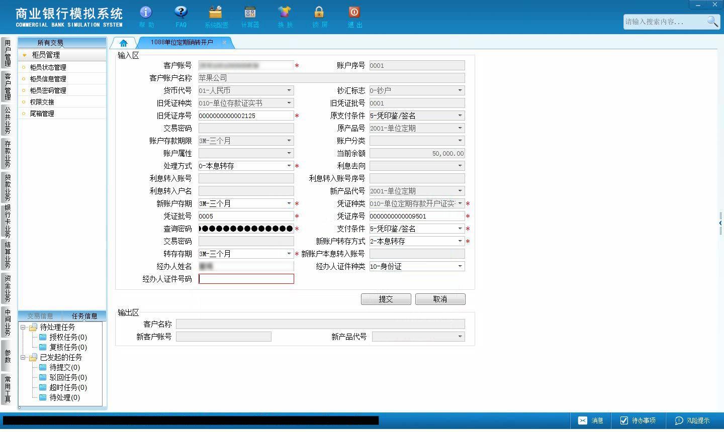Open the FAQ toolbar icon
Viewport: 724px width, 432px height.
181,17
